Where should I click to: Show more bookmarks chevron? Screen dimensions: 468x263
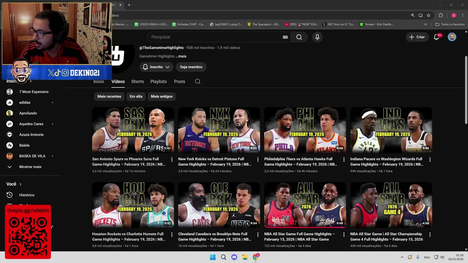[425, 24]
